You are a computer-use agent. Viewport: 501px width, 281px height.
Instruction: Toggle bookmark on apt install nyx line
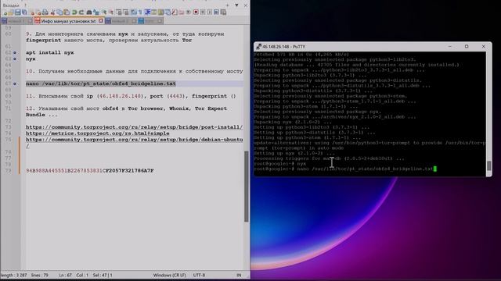click(x=15, y=52)
